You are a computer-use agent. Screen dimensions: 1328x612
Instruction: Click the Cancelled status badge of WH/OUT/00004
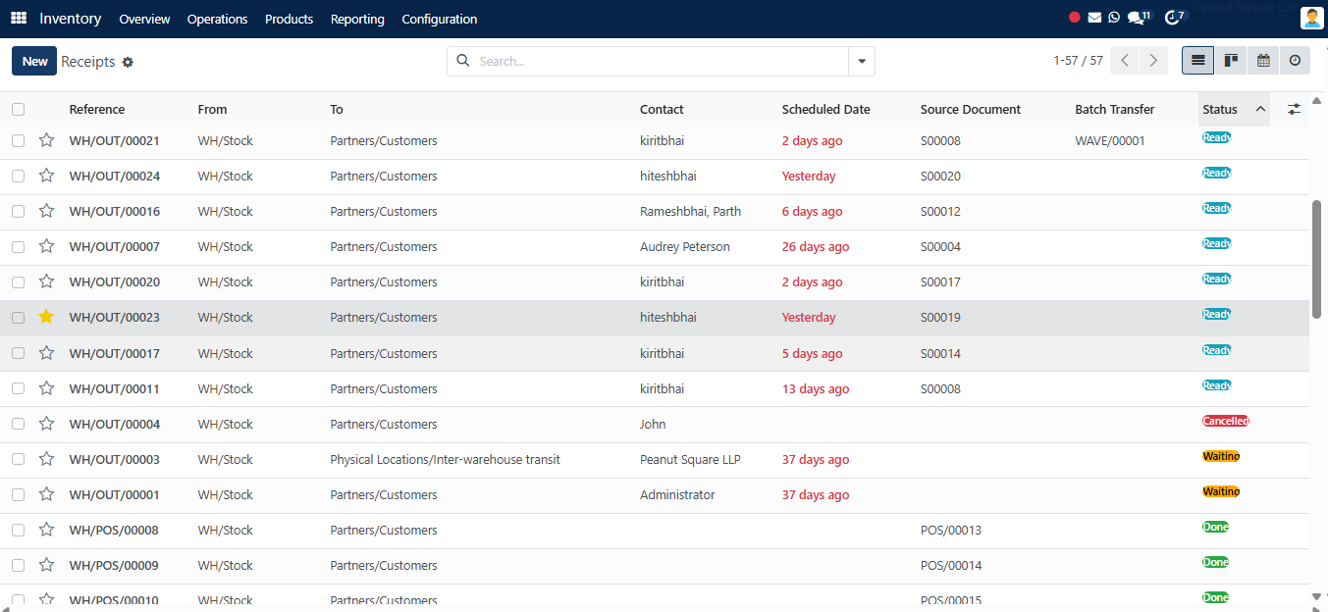point(1226,421)
